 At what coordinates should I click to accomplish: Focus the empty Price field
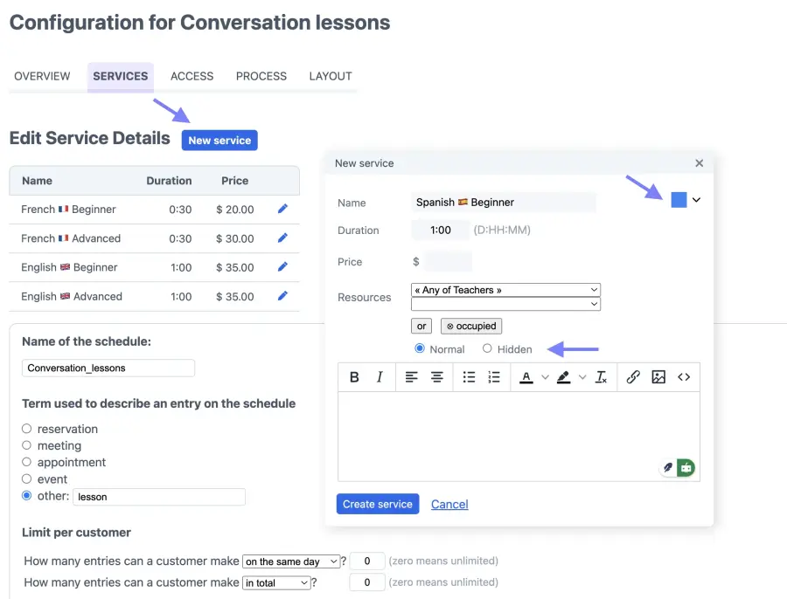[x=449, y=261]
